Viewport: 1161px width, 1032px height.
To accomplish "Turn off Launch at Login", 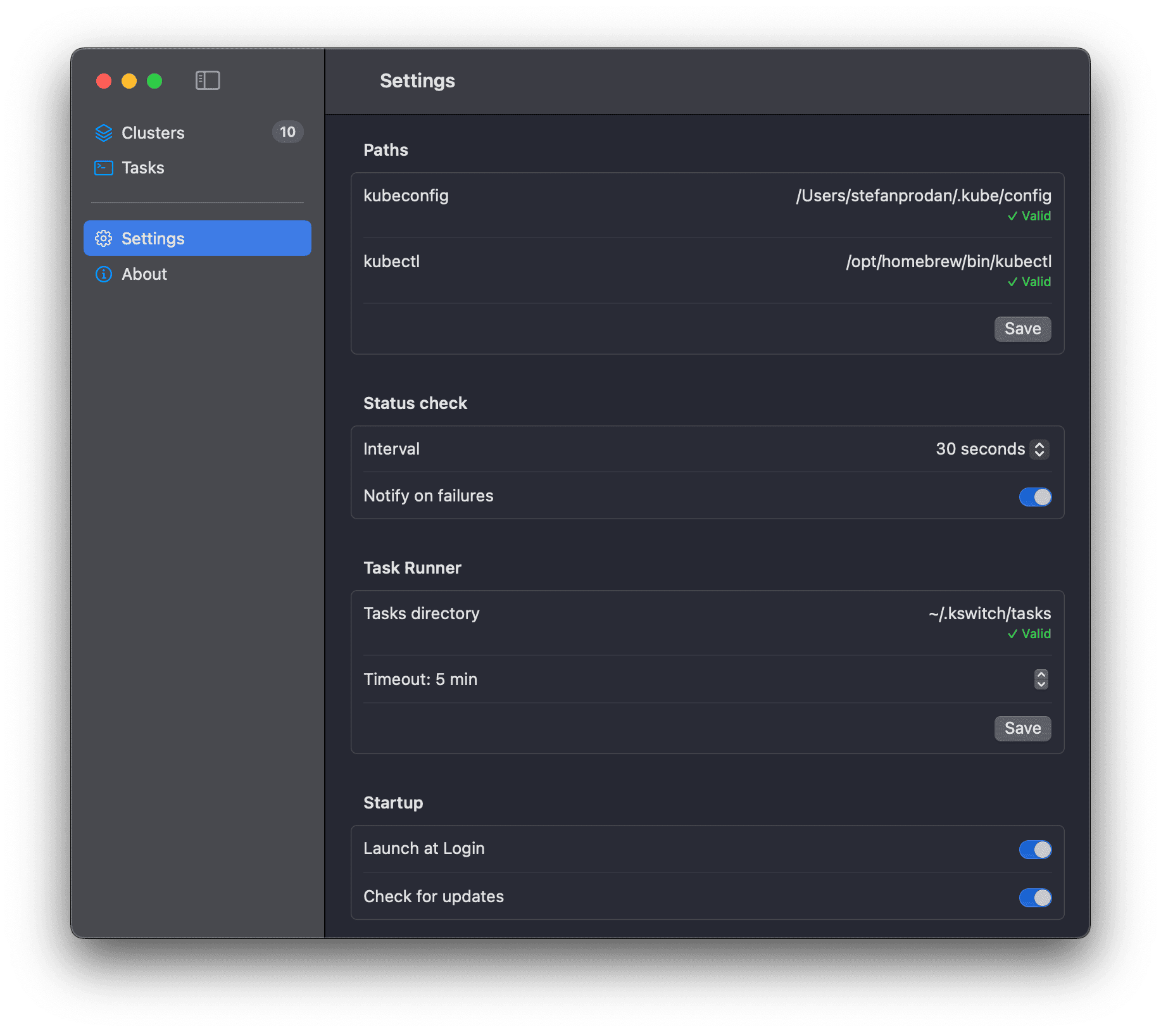I will pyautogui.click(x=1035, y=850).
